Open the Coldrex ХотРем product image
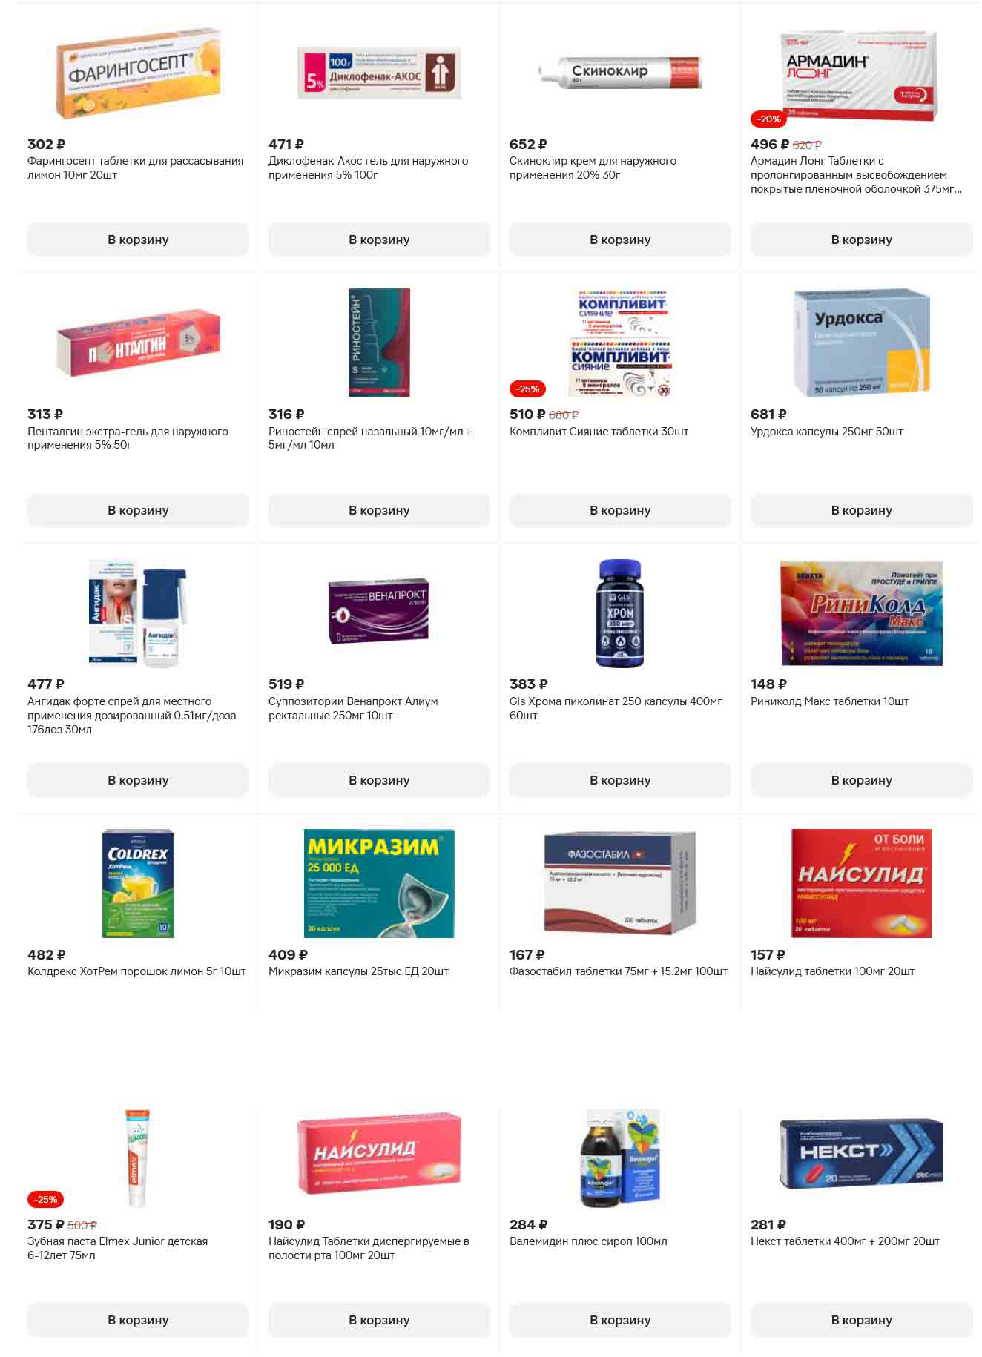The width and height of the screenshot is (982, 1357). [x=138, y=883]
